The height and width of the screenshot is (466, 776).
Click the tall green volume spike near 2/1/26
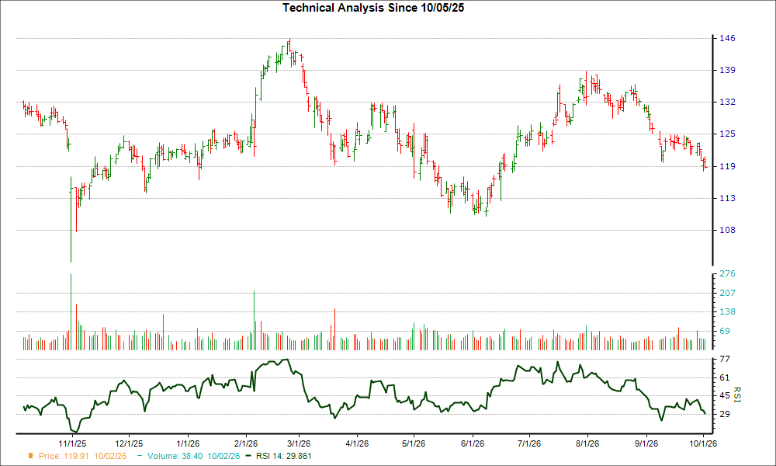pyautogui.click(x=255, y=321)
